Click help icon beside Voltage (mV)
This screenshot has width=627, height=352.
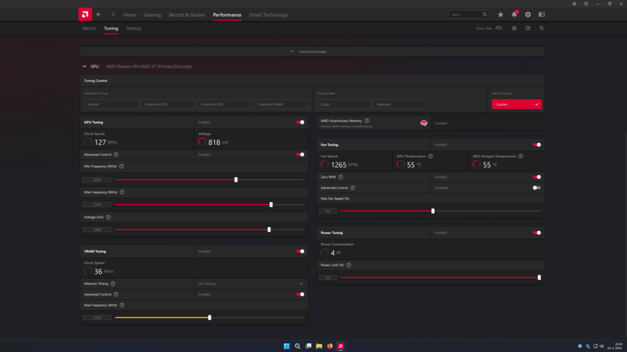(108, 217)
